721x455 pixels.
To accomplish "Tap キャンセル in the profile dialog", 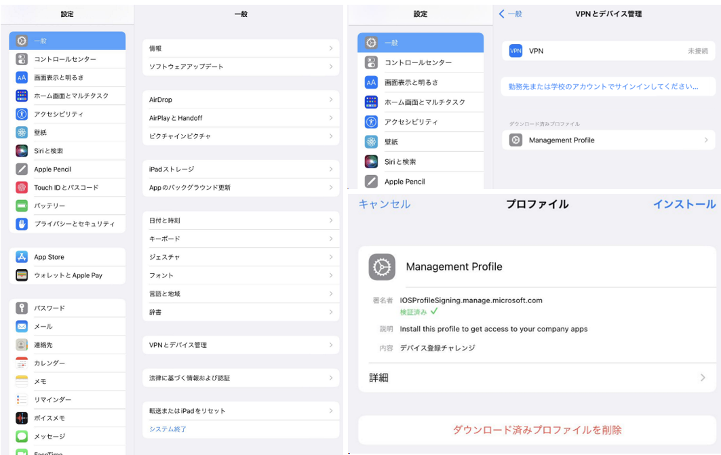I will click(385, 204).
